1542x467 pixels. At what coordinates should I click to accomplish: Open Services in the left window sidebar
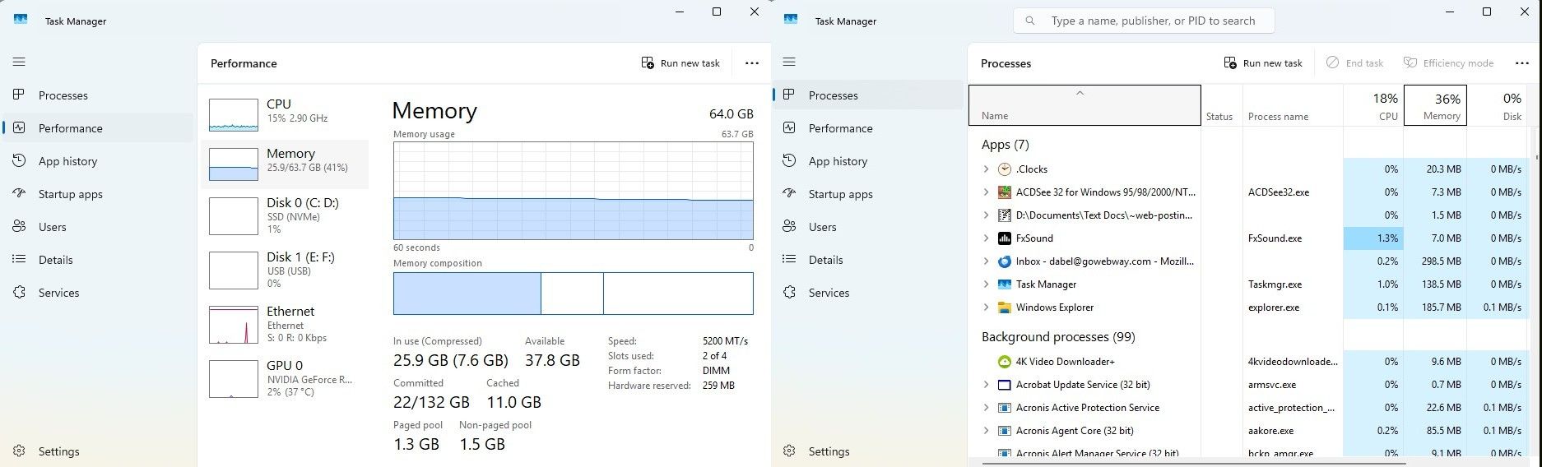click(x=58, y=293)
